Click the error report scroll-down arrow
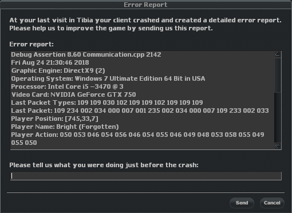Screen dimensions: 292x213 point(278,146)
